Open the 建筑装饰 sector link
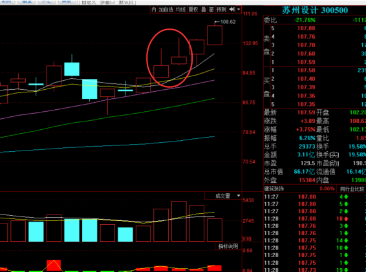This screenshot has width=366, height=272. coord(274,189)
